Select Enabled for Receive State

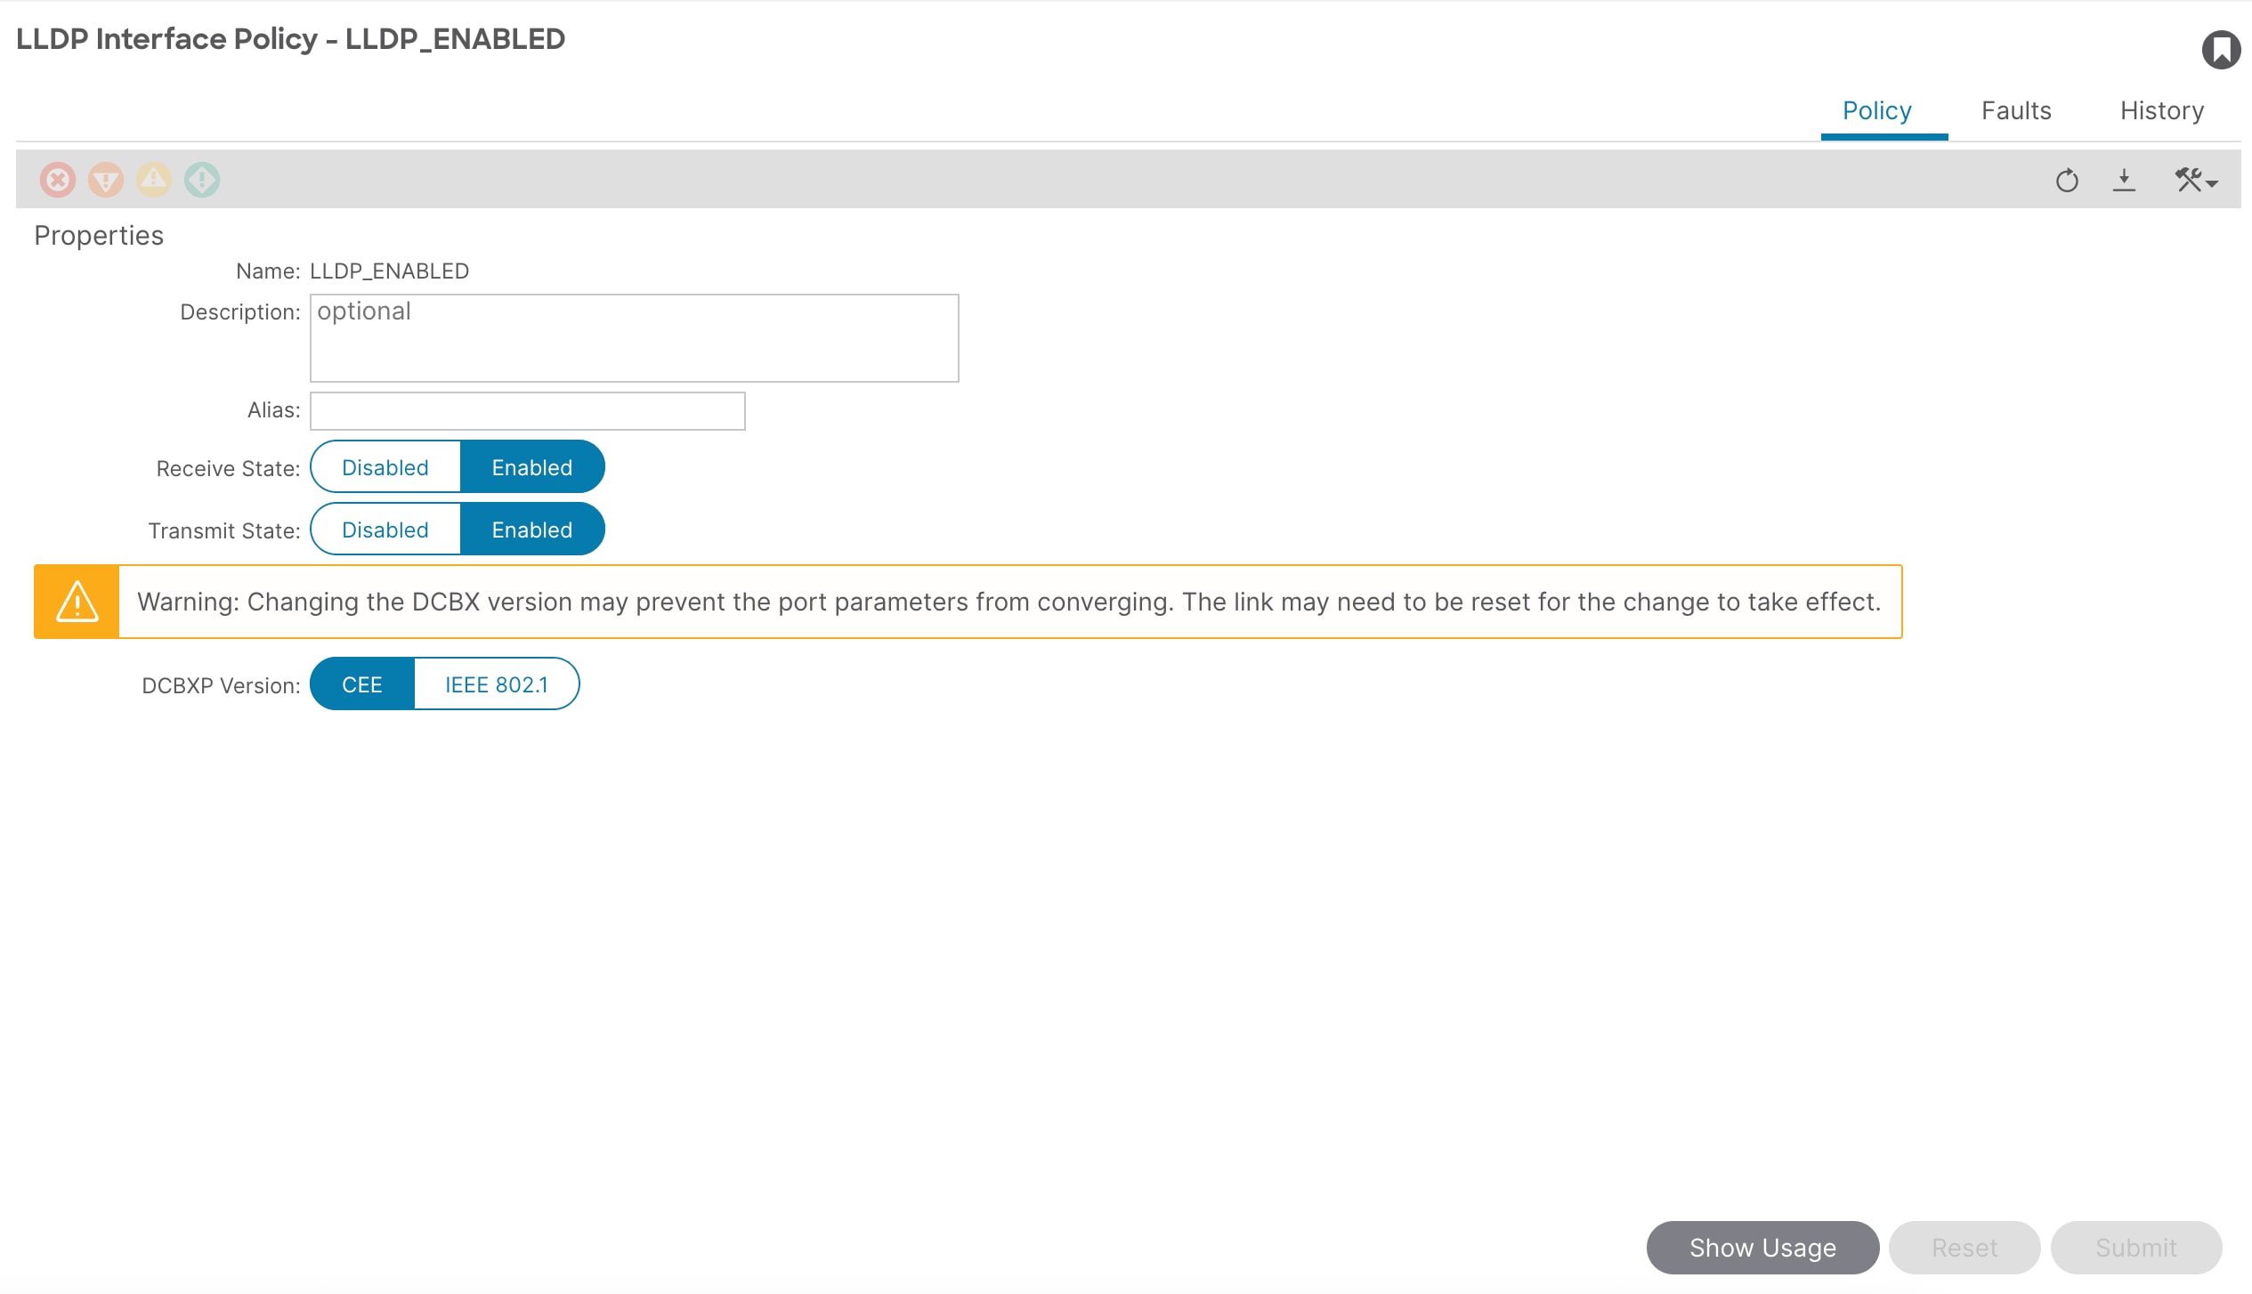coord(531,466)
